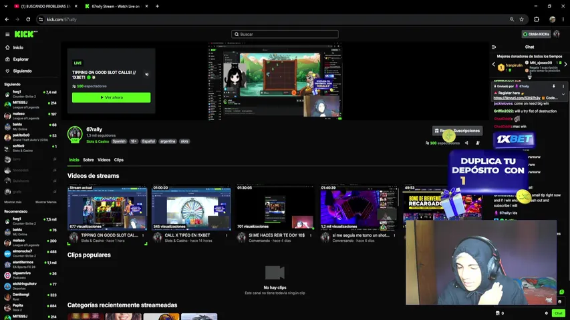Open pinned message options three dots
The height and width of the screenshot is (320, 570).
(563, 87)
